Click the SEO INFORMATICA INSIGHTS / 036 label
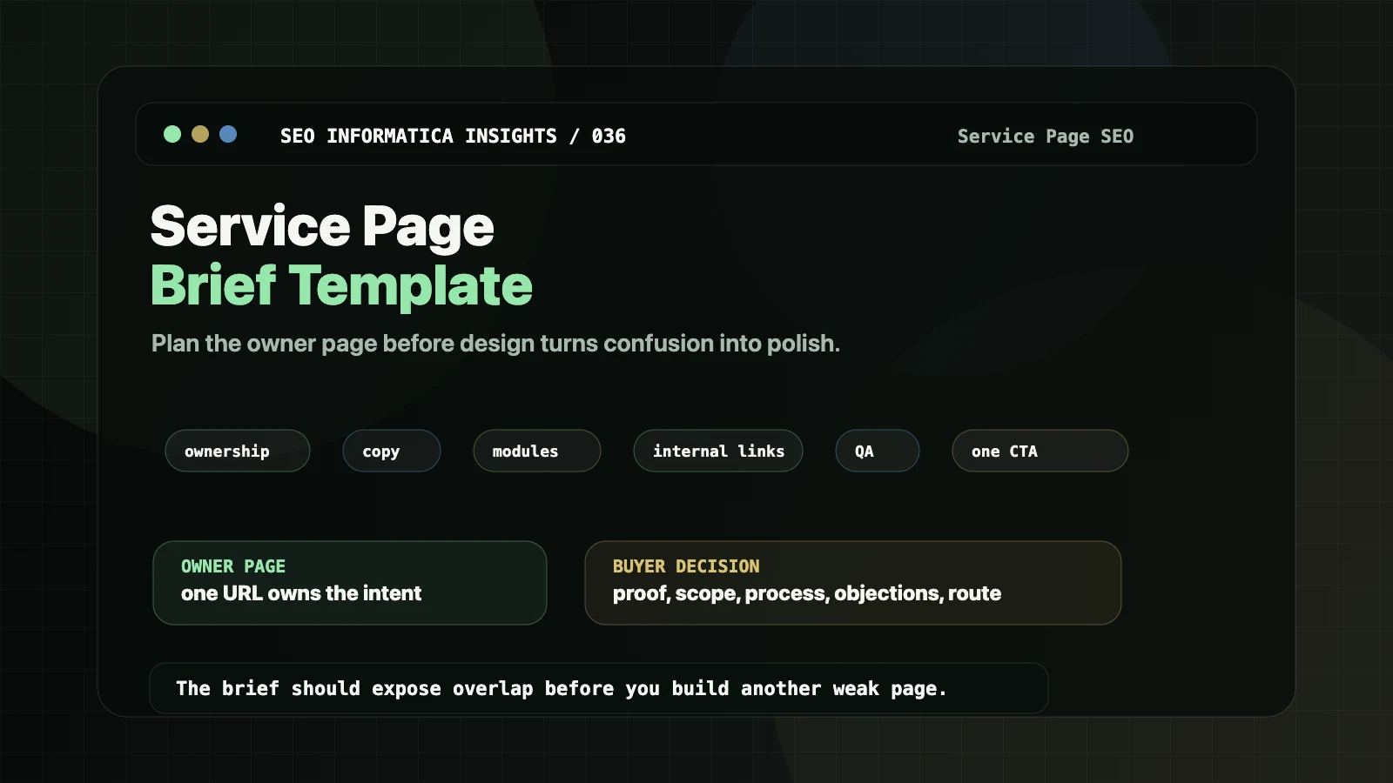 pyautogui.click(x=453, y=136)
